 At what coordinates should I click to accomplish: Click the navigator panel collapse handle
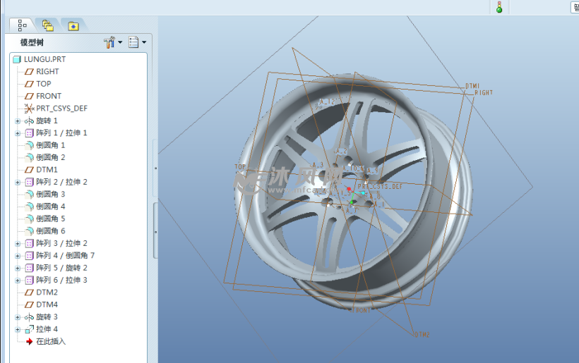[x=155, y=169]
